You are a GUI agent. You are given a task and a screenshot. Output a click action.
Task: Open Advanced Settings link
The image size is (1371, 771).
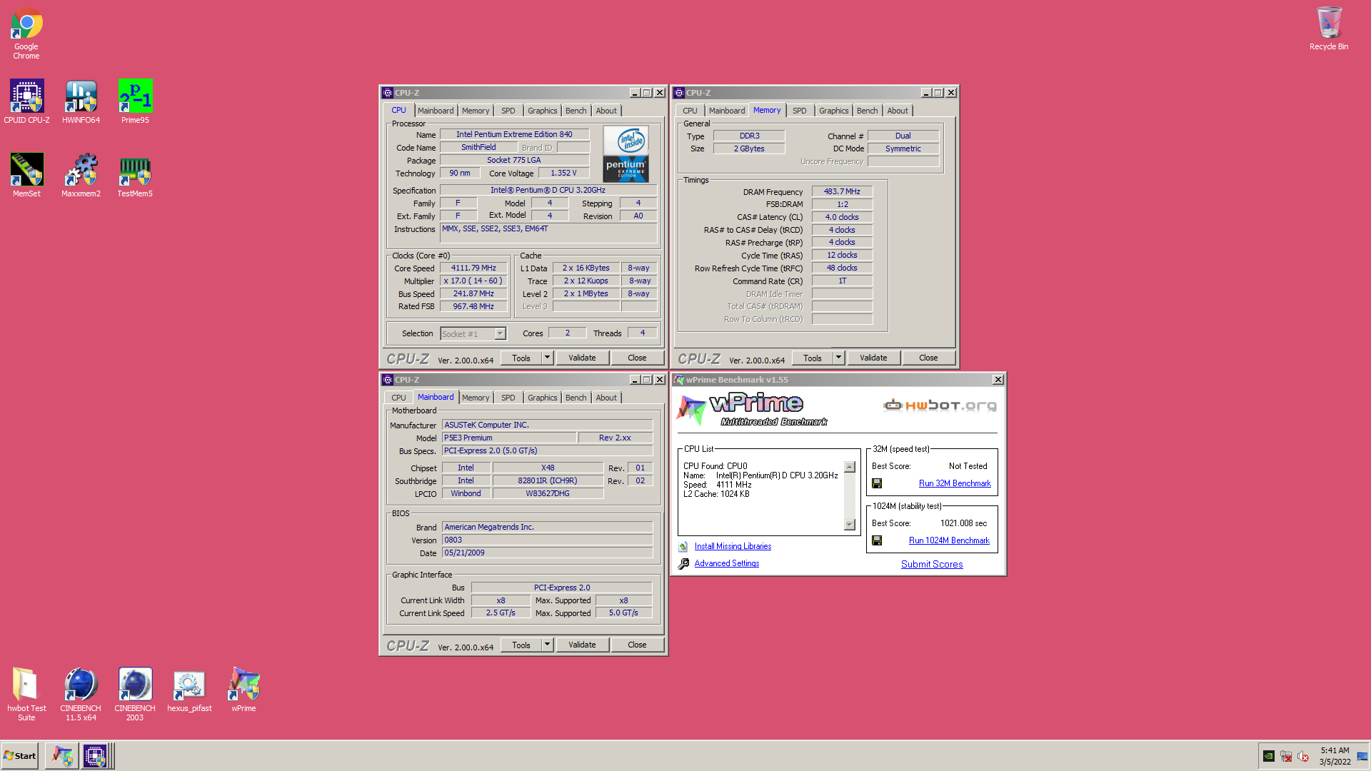click(x=726, y=563)
